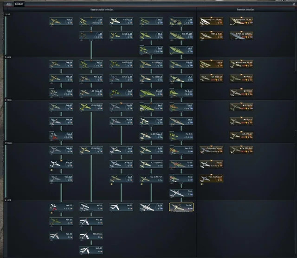Expand the Yer-2 bomber group in rank III
This screenshot has width=297, height=258.
click(x=181, y=107)
